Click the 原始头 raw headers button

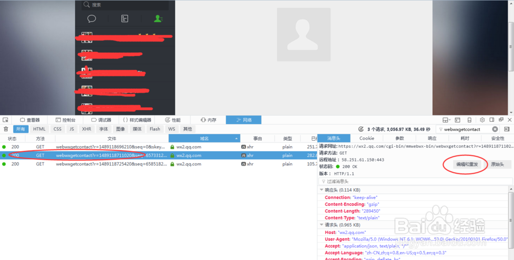point(497,165)
